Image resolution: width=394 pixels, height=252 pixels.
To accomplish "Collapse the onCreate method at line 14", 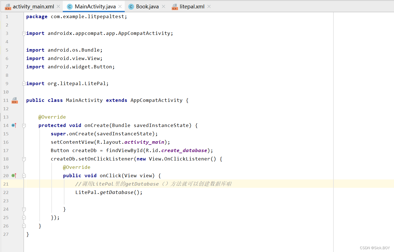I will coord(24,126).
